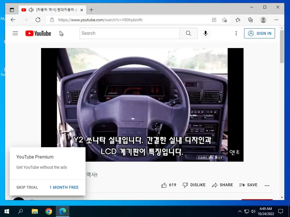Image resolution: width=290 pixels, height=217 pixels.
Task: Open the YouTube guide hamburger menu
Action: click(x=15, y=33)
